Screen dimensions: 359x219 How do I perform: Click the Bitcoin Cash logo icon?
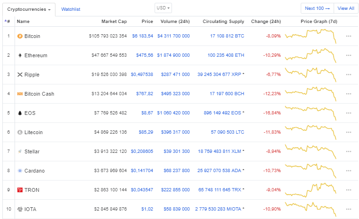point(20,94)
